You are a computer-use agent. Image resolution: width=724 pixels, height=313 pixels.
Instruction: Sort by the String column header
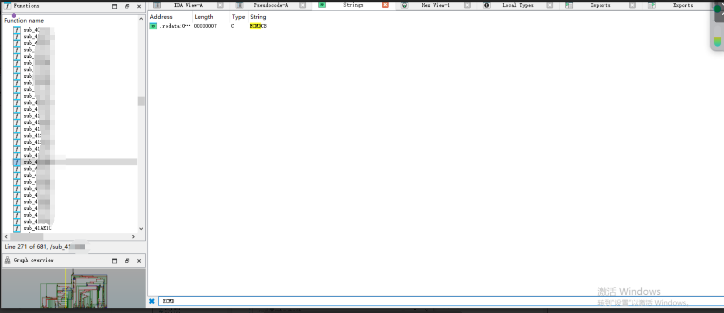pos(258,17)
